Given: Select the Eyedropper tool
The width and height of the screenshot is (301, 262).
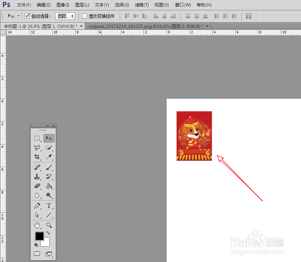Looking at the screenshot, I should tap(49, 157).
